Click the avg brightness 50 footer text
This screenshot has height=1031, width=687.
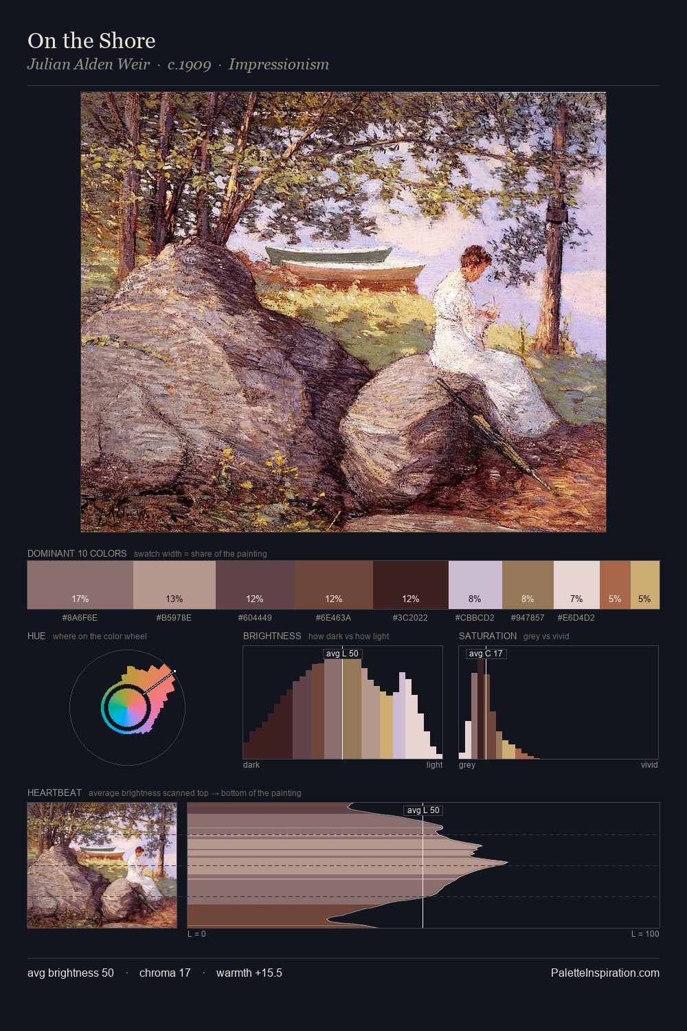tap(71, 973)
